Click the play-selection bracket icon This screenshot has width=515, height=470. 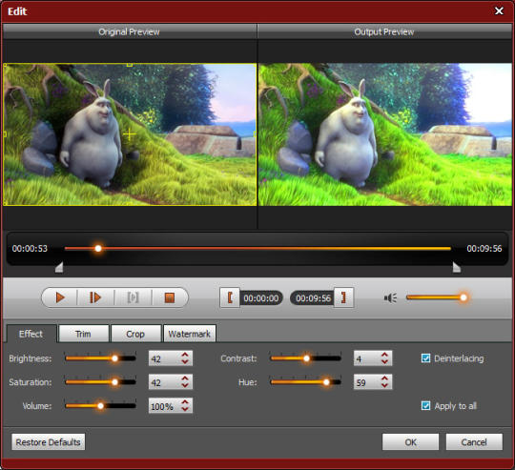[133, 297]
